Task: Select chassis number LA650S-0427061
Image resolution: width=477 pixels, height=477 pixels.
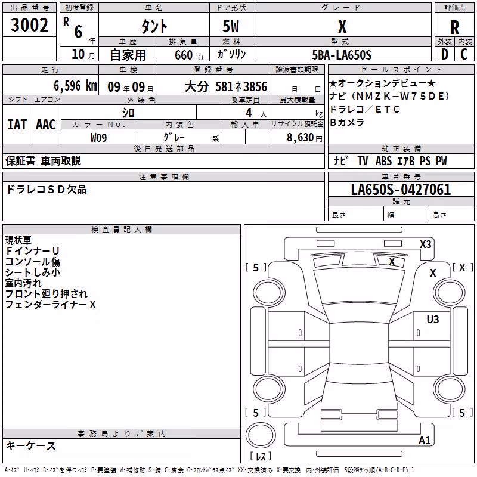Action: [401, 190]
